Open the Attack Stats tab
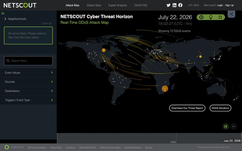The width and height of the screenshot is (242, 151). (94, 5)
